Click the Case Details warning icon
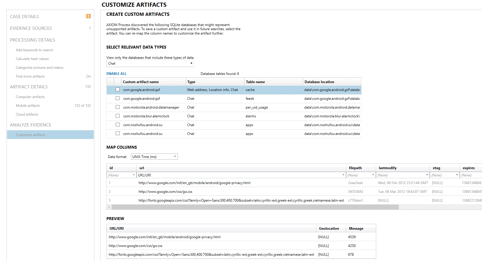 [88, 16]
